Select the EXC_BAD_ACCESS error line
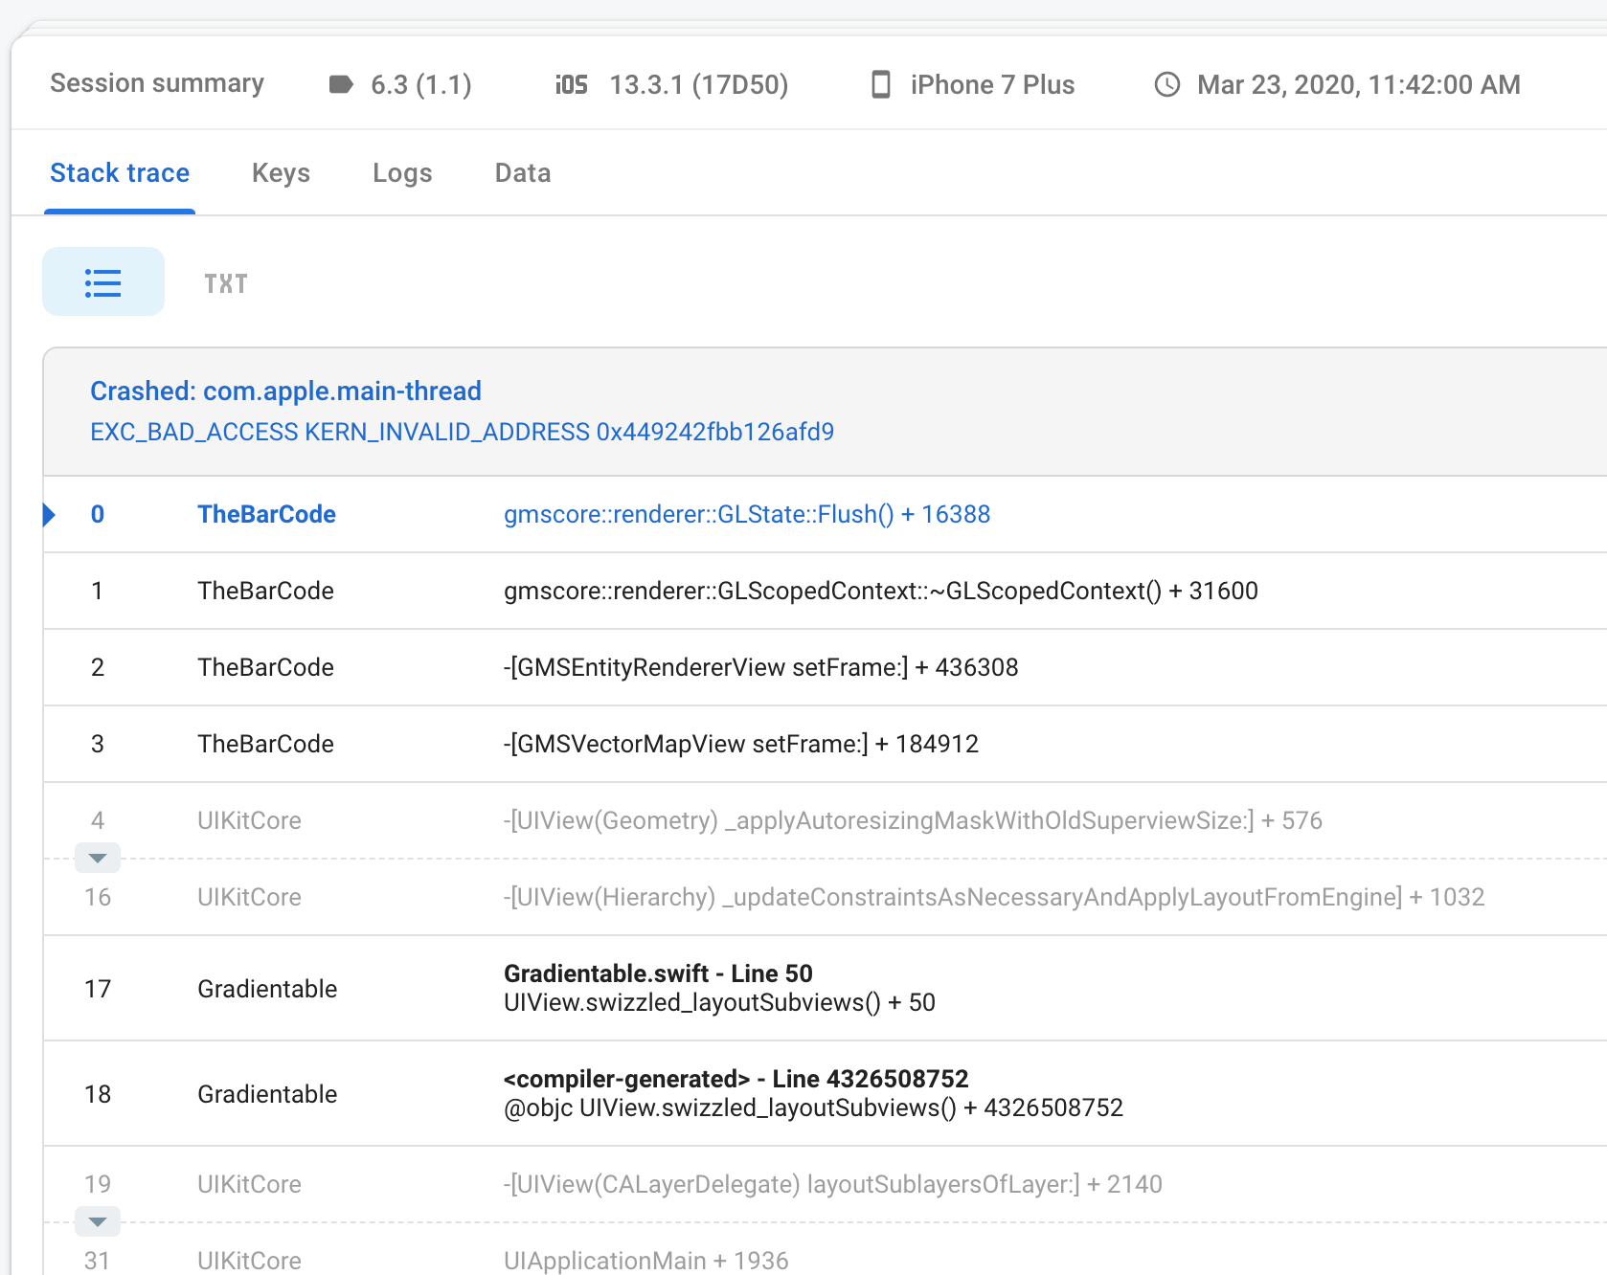The height and width of the screenshot is (1275, 1607). click(462, 432)
